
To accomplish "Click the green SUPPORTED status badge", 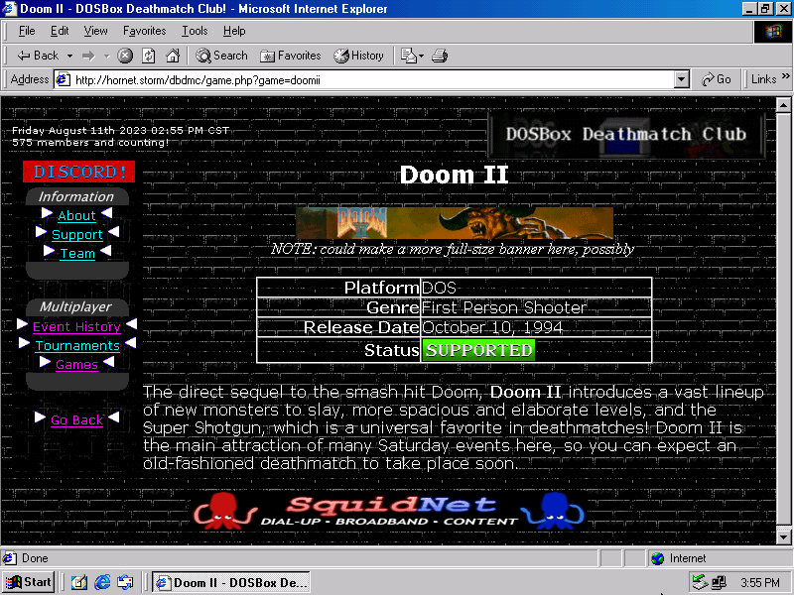I will click(478, 350).
